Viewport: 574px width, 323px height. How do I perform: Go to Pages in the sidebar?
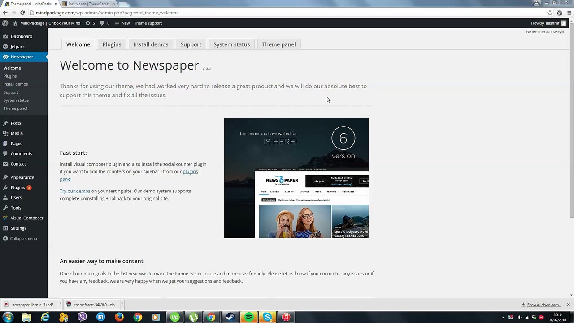coord(16,144)
